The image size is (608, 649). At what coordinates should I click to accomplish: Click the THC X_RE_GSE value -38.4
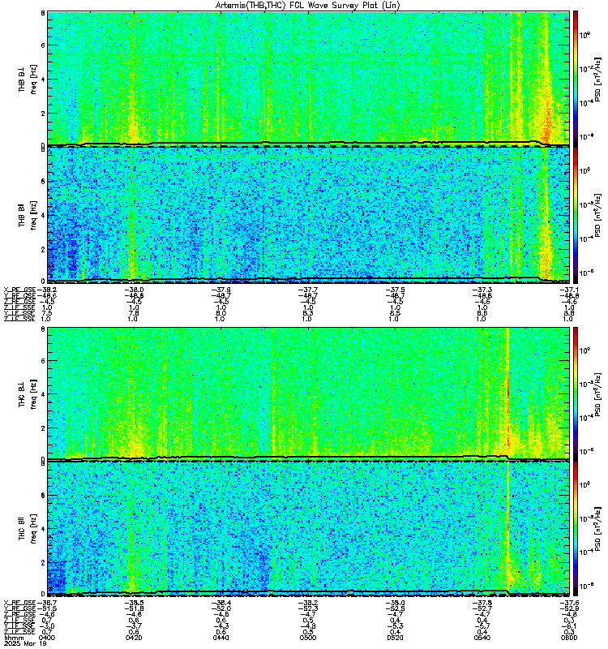click(221, 603)
